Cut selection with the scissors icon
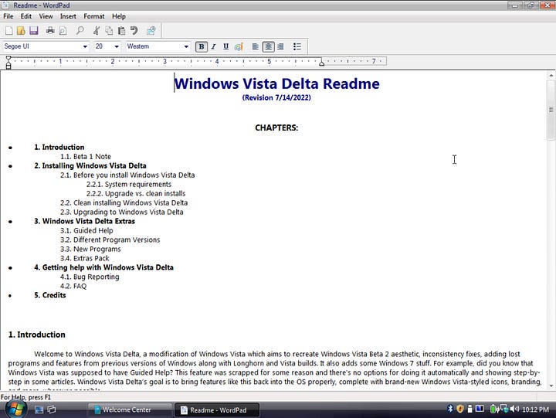This screenshot has height=418, width=556. click(96, 30)
